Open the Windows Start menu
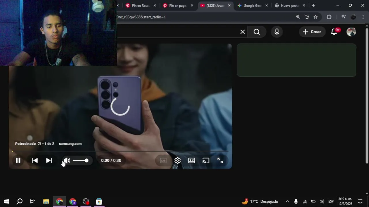Screen dimensions: 369x207 (6, 202)
